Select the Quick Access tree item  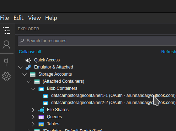click(x=47, y=60)
